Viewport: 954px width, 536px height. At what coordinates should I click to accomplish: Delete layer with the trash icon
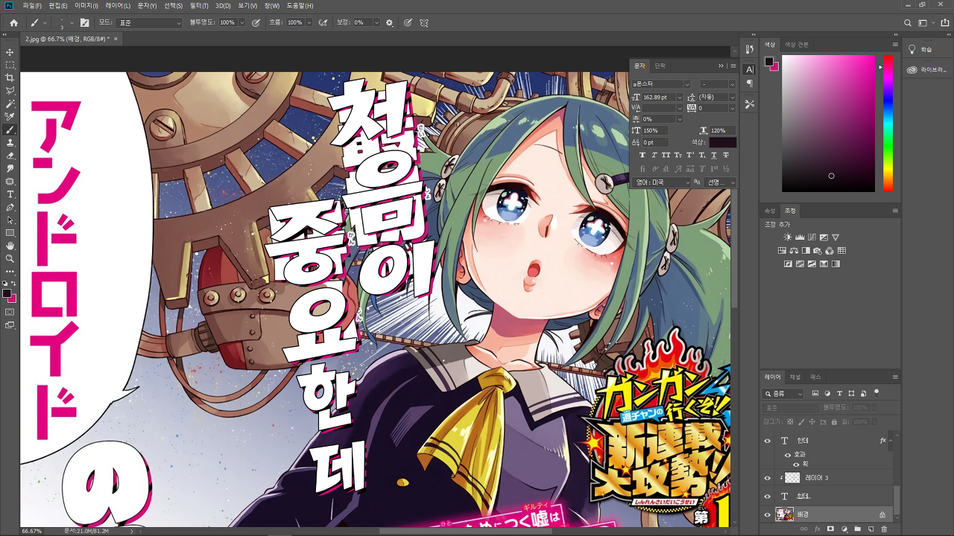(884, 529)
